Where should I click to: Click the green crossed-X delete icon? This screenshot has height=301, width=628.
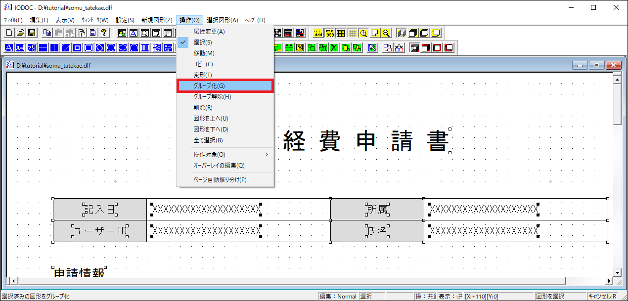click(x=333, y=48)
